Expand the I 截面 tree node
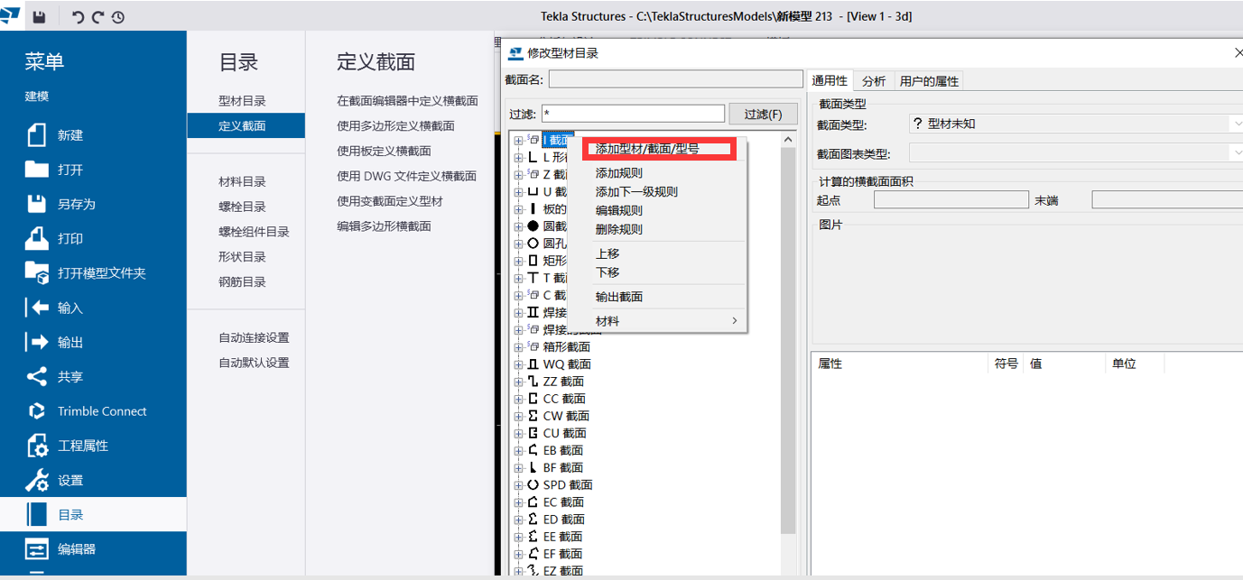1243x580 pixels. click(x=518, y=141)
